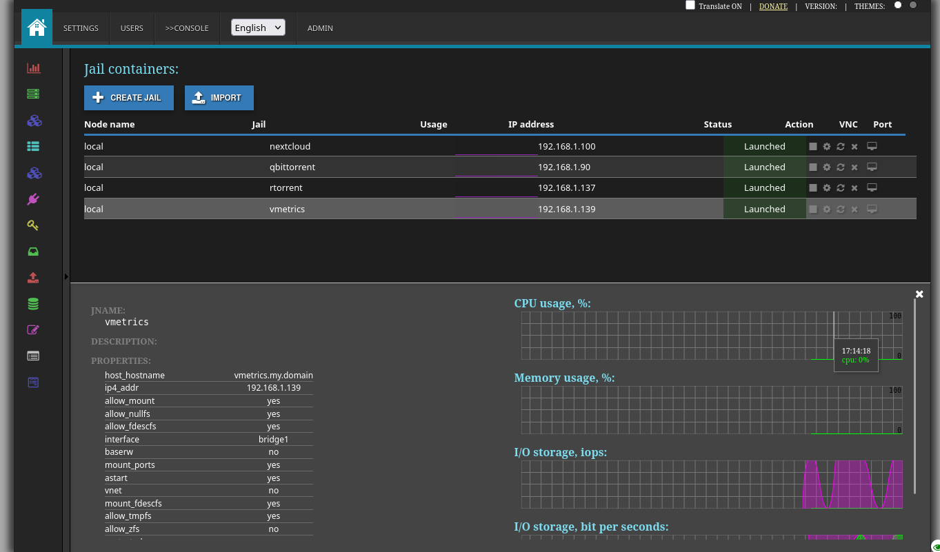Select the second theme circle toggle
This screenshot has width=940, height=552.
pyautogui.click(x=913, y=6)
